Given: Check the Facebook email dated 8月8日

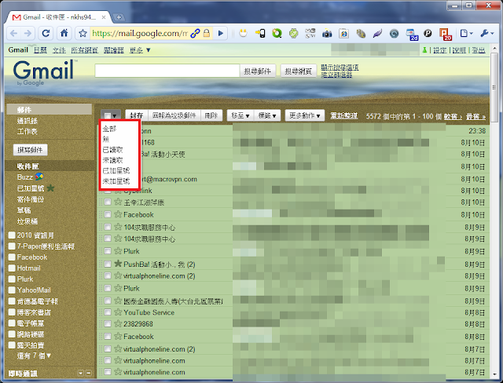Looking at the screenshot, I should (x=108, y=336).
